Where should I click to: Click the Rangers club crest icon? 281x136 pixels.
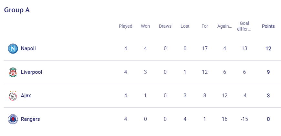point(13,119)
